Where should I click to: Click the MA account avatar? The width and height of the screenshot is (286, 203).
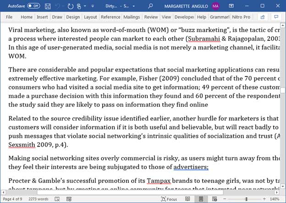(215, 6)
